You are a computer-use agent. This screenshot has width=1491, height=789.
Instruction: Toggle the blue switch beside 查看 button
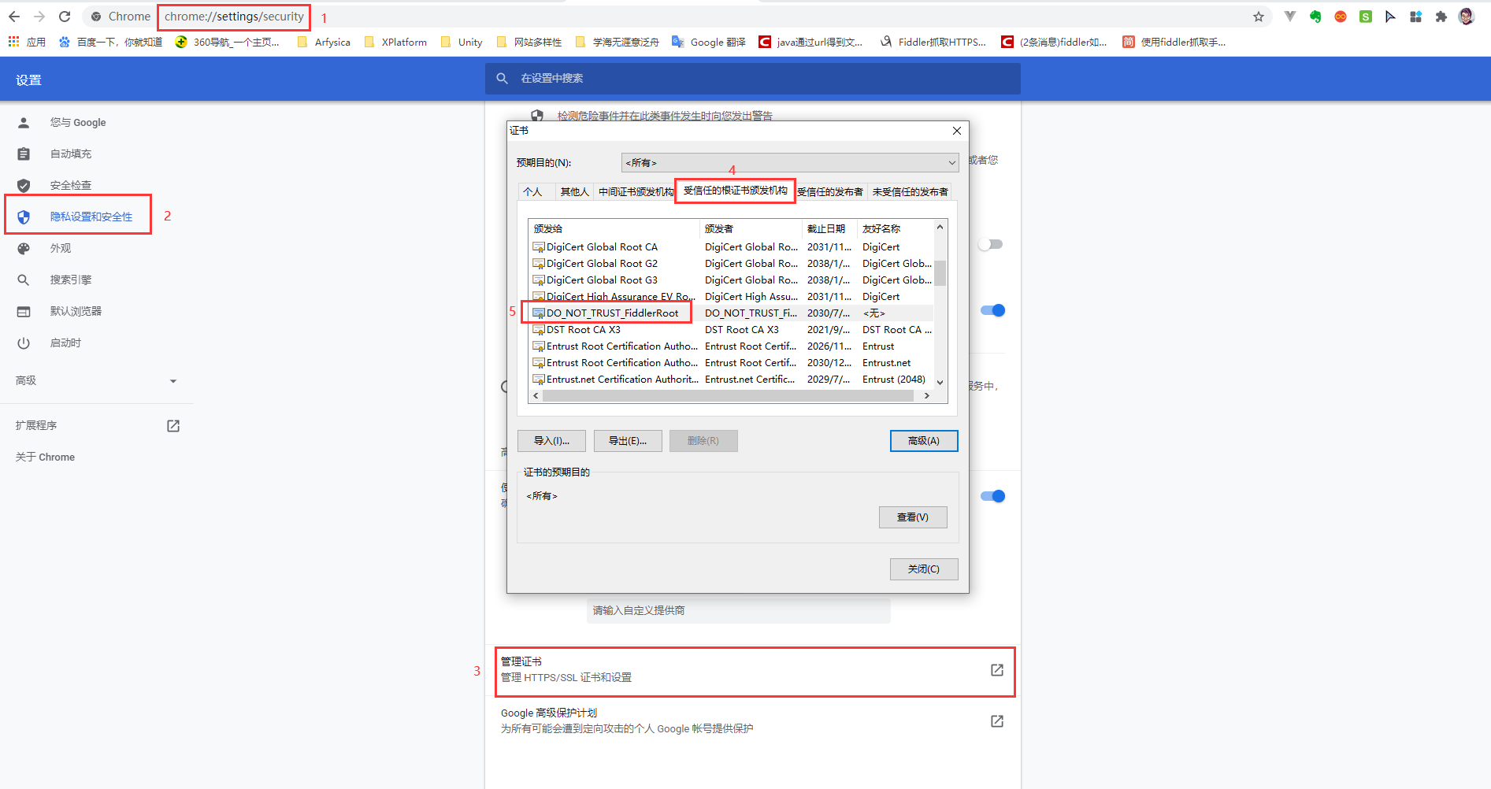click(x=992, y=496)
